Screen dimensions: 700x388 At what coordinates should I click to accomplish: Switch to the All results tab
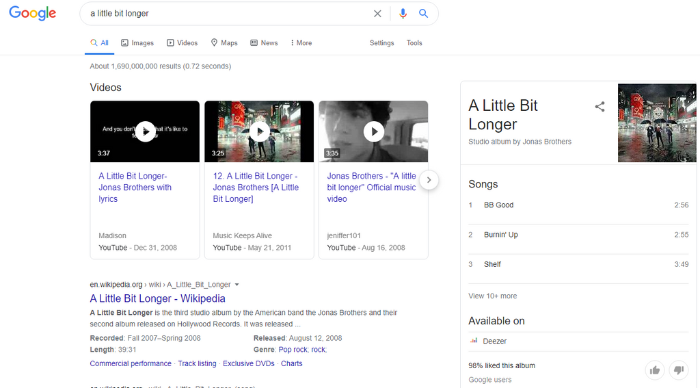100,43
